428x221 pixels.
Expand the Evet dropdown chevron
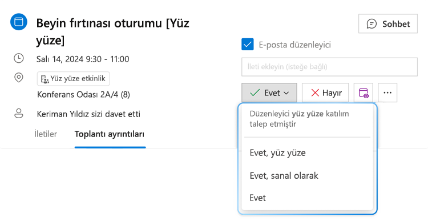[x=286, y=93]
